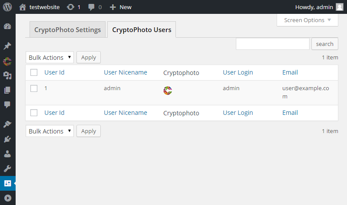Open Pages sidebar icon
Viewport: 347px width, 205px height.
7,90
